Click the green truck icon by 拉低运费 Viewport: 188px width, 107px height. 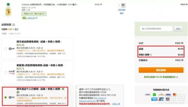[24, 18]
